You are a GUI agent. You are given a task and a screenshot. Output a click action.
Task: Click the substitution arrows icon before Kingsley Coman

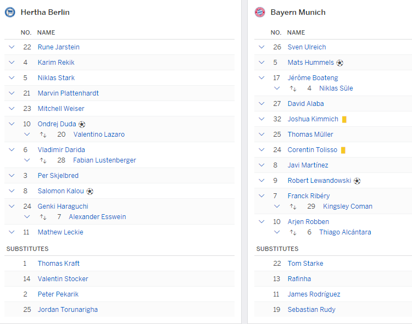293,206
